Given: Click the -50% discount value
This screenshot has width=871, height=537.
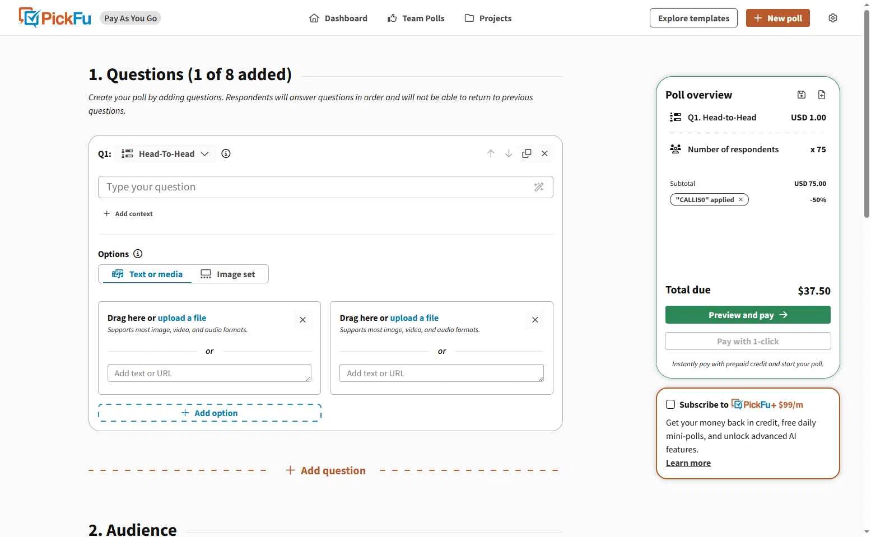Looking at the screenshot, I should pos(818,199).
